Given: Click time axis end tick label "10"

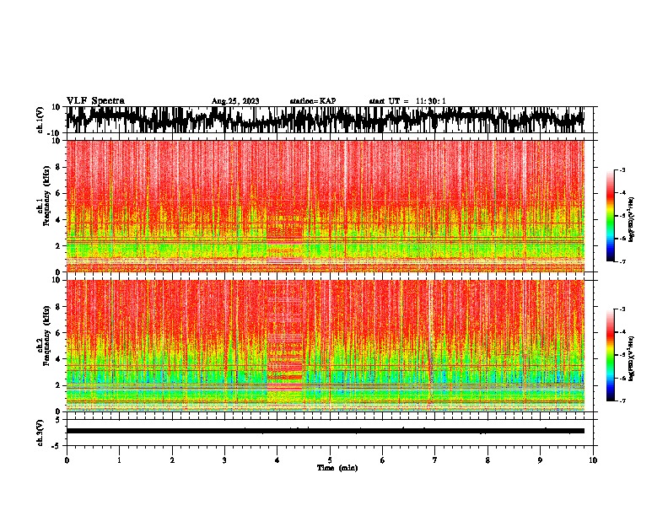Looking at the screenshot, I should (x=593, y=460).
